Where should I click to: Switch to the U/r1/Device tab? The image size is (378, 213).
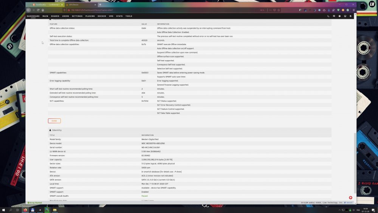tap(81, 5)
